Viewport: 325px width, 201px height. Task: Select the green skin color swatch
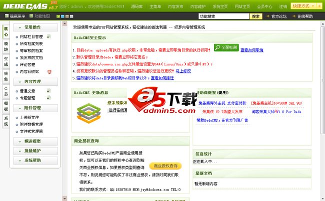pyautogui.click(x=58, y=16)
